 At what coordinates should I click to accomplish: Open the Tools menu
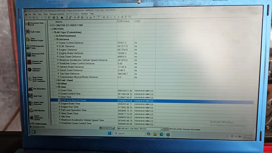coord(46,14)
